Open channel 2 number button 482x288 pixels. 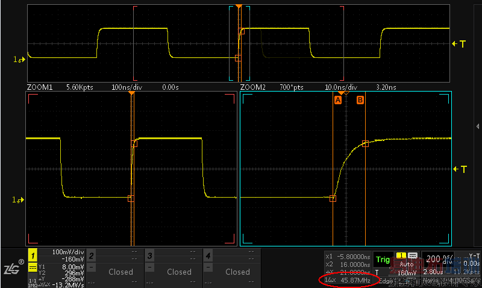(x=92, y=255)
